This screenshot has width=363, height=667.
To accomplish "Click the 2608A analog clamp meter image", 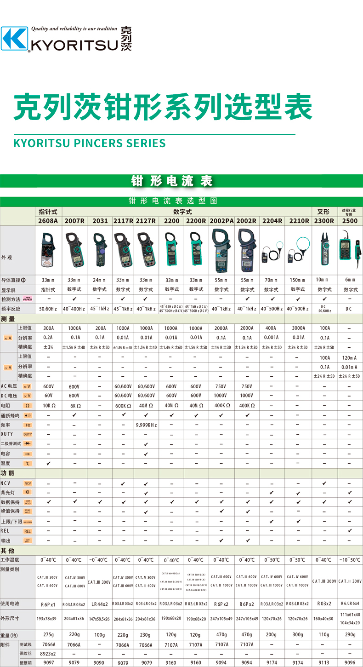I will coord(49,251).
